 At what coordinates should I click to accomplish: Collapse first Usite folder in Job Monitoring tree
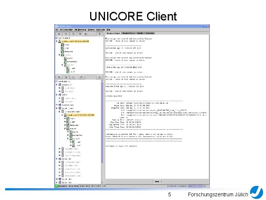coord(57,85)
